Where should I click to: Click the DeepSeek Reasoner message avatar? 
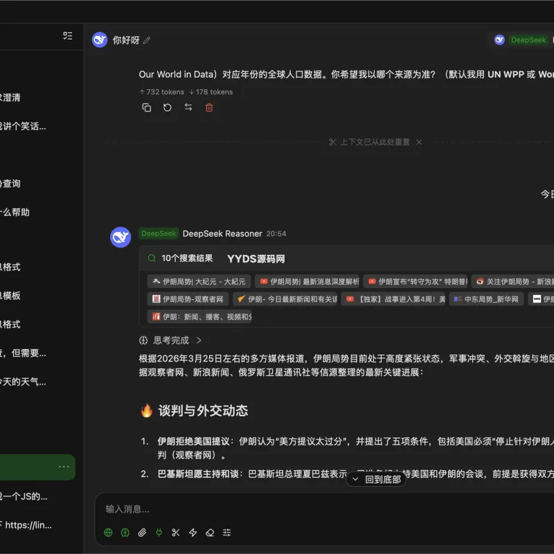[120, 237]
